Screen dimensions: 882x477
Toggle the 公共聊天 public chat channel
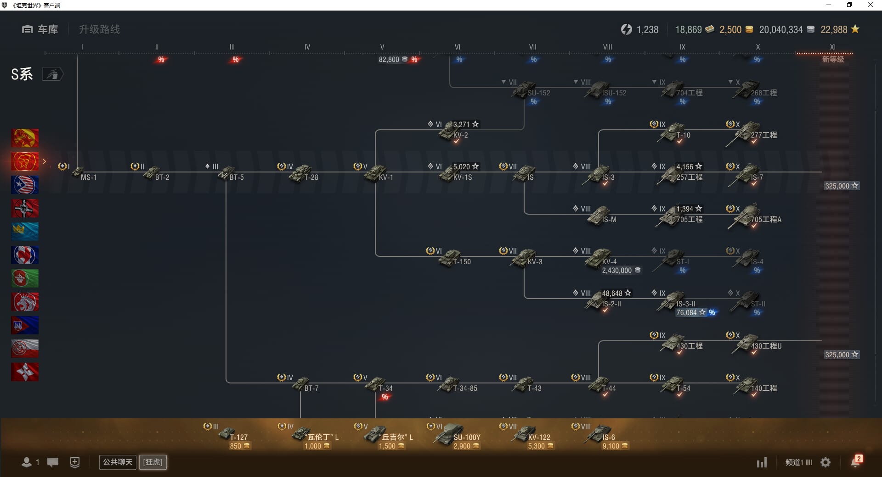tap(118, 462)
